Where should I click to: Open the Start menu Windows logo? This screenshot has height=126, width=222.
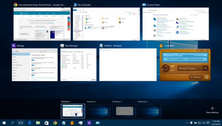tap(4, 123)
